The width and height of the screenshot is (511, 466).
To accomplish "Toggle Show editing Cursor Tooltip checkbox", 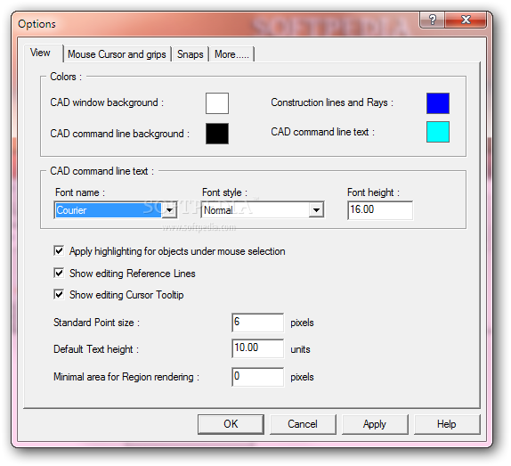I will (59, 294).
